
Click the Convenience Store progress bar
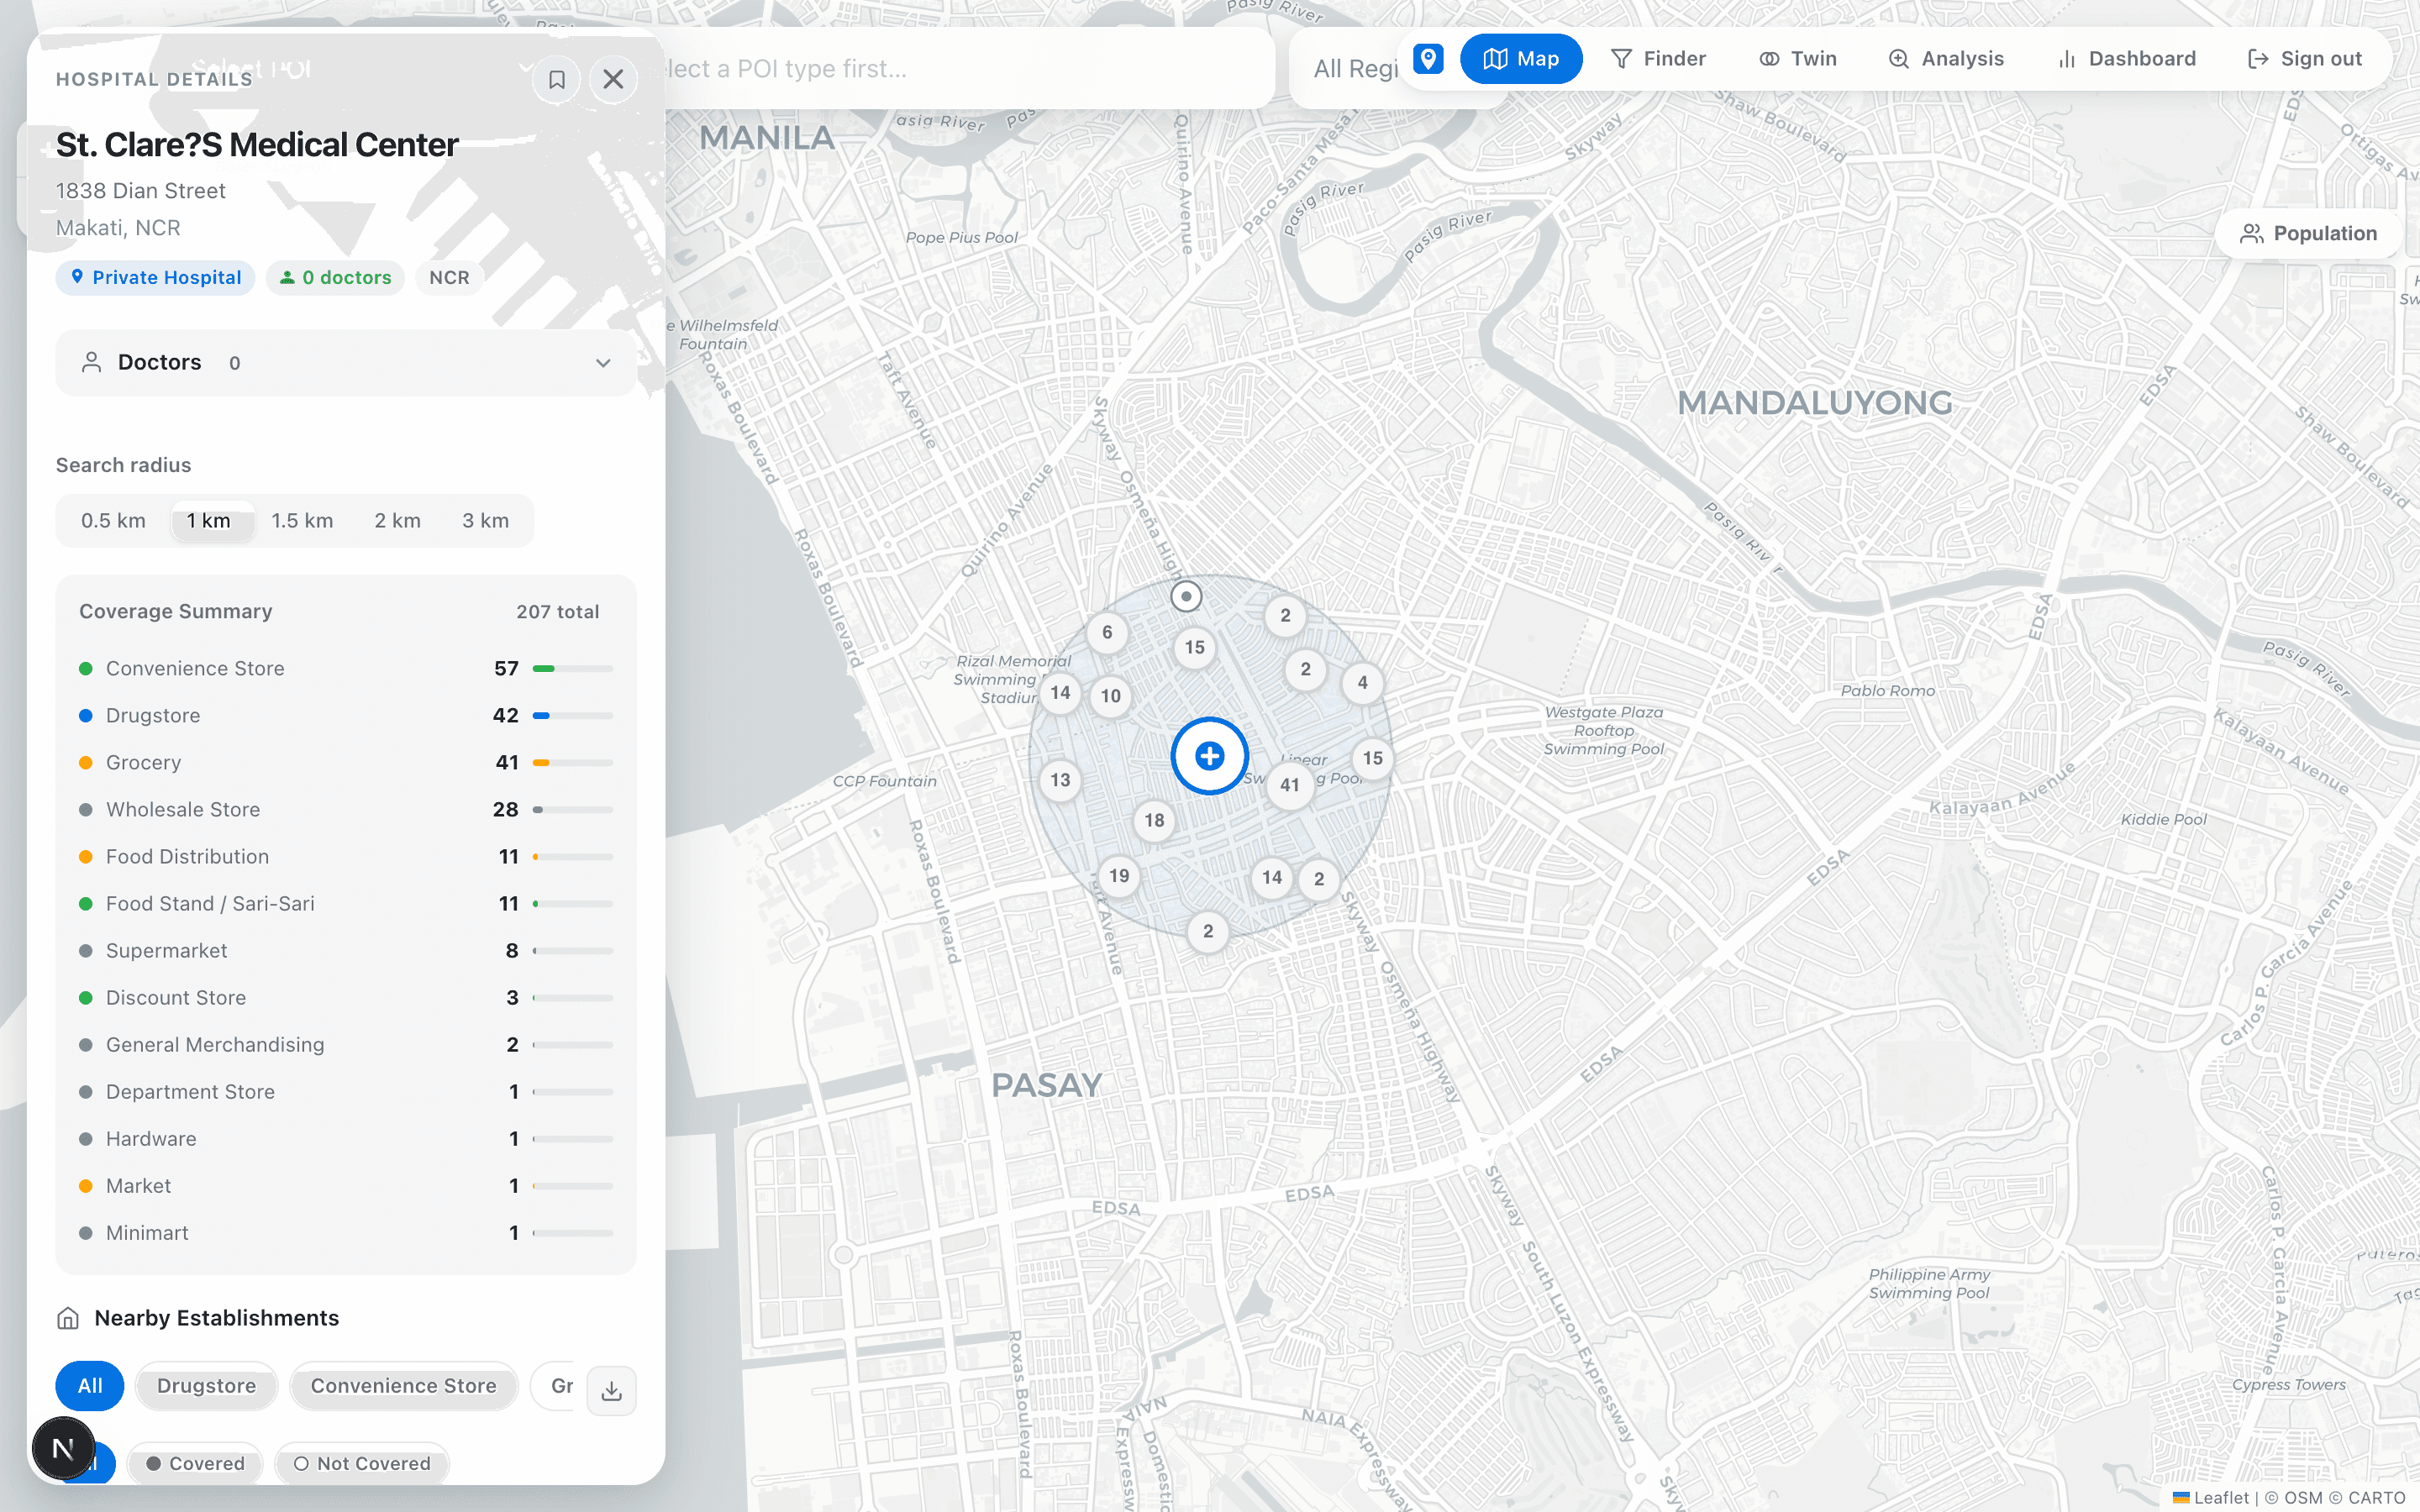[x=573, y=668]
